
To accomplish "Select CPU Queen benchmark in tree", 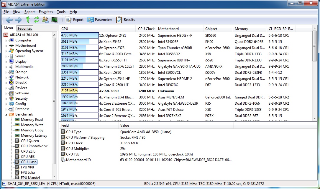I will click(x=30, y=141).
